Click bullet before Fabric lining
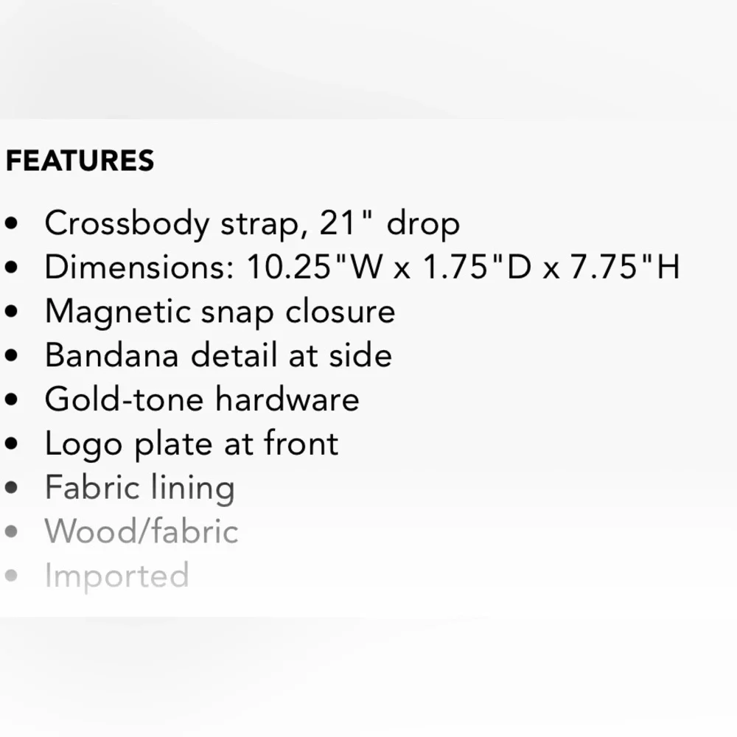Viewport: 737px width, 737px height. 11,487
